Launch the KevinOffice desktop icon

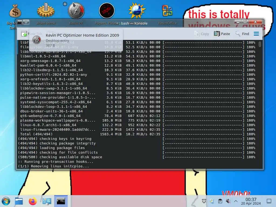(x=167, y=11)
